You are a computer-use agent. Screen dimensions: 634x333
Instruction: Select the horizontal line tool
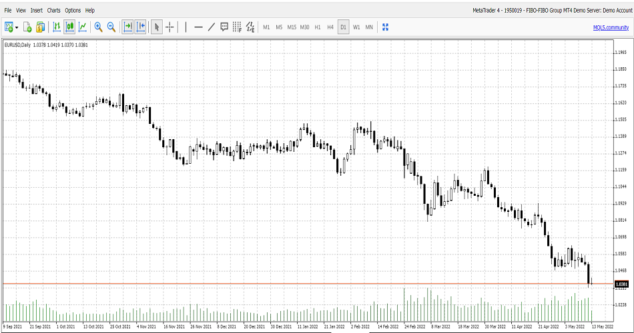pos(198,27)
